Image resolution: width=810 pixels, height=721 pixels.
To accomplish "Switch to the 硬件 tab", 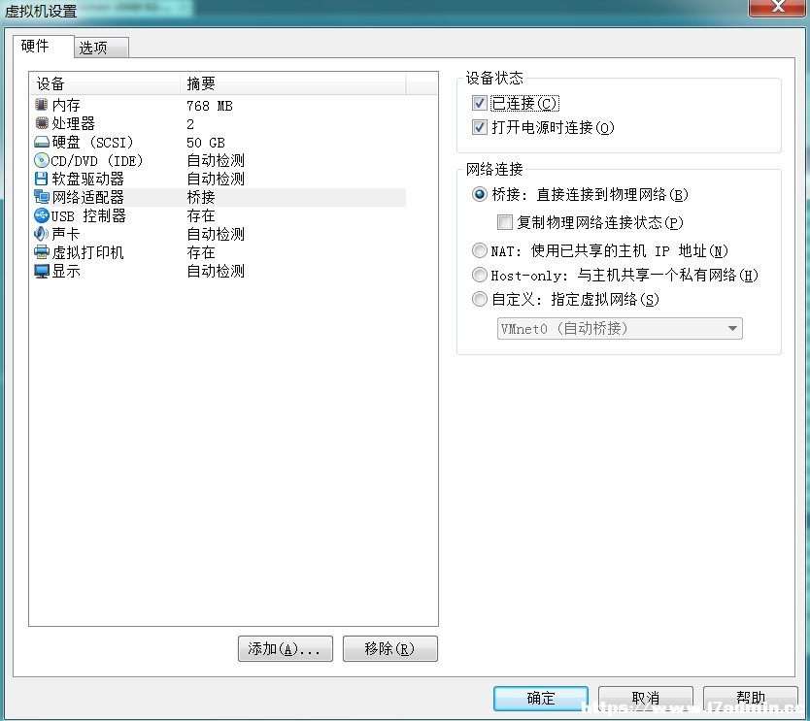I will click(x=43, y=47).
